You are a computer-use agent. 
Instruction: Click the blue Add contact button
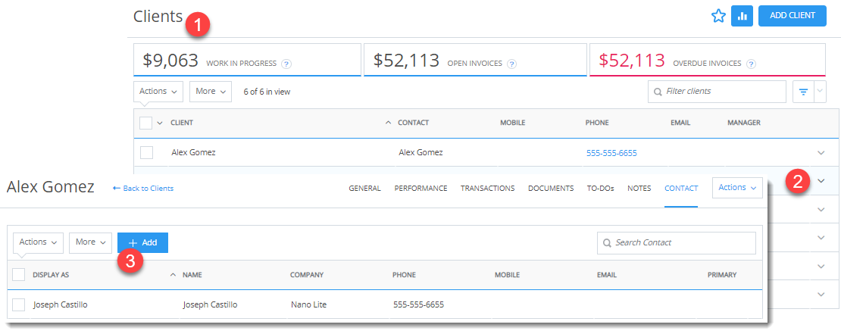142,242
